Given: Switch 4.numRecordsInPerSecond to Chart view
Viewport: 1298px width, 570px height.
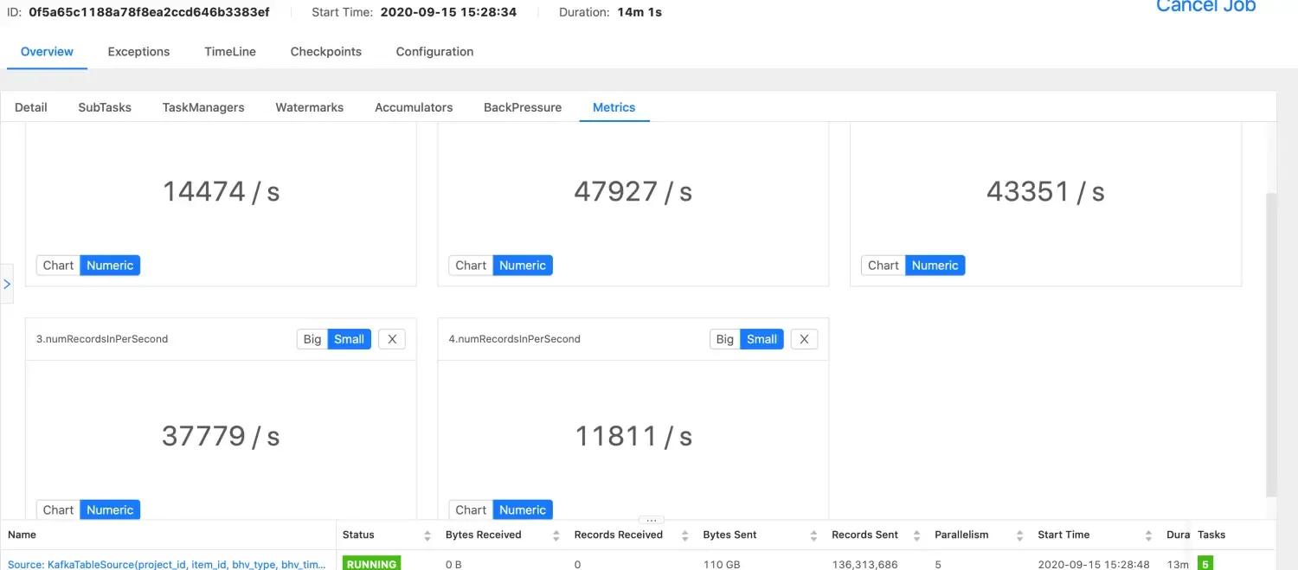Looking at the screenshot, I should (x=470, y=509).
